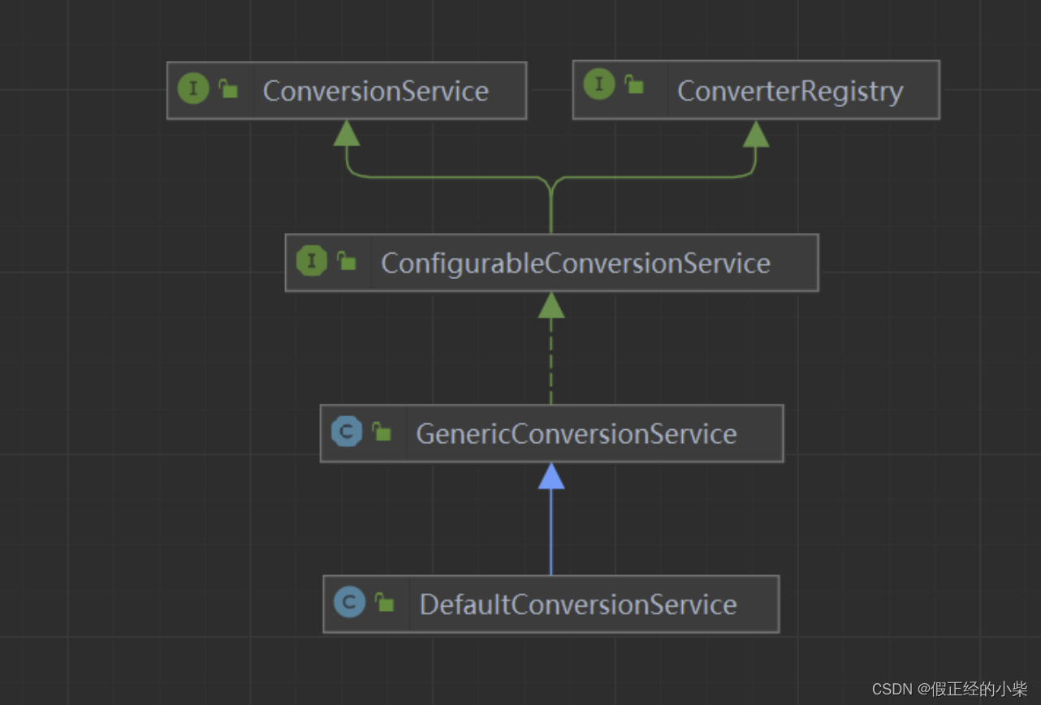Click the green arrowhead under ConverterRegistry
Screen dimensions: 1041x705
(756, 134)
